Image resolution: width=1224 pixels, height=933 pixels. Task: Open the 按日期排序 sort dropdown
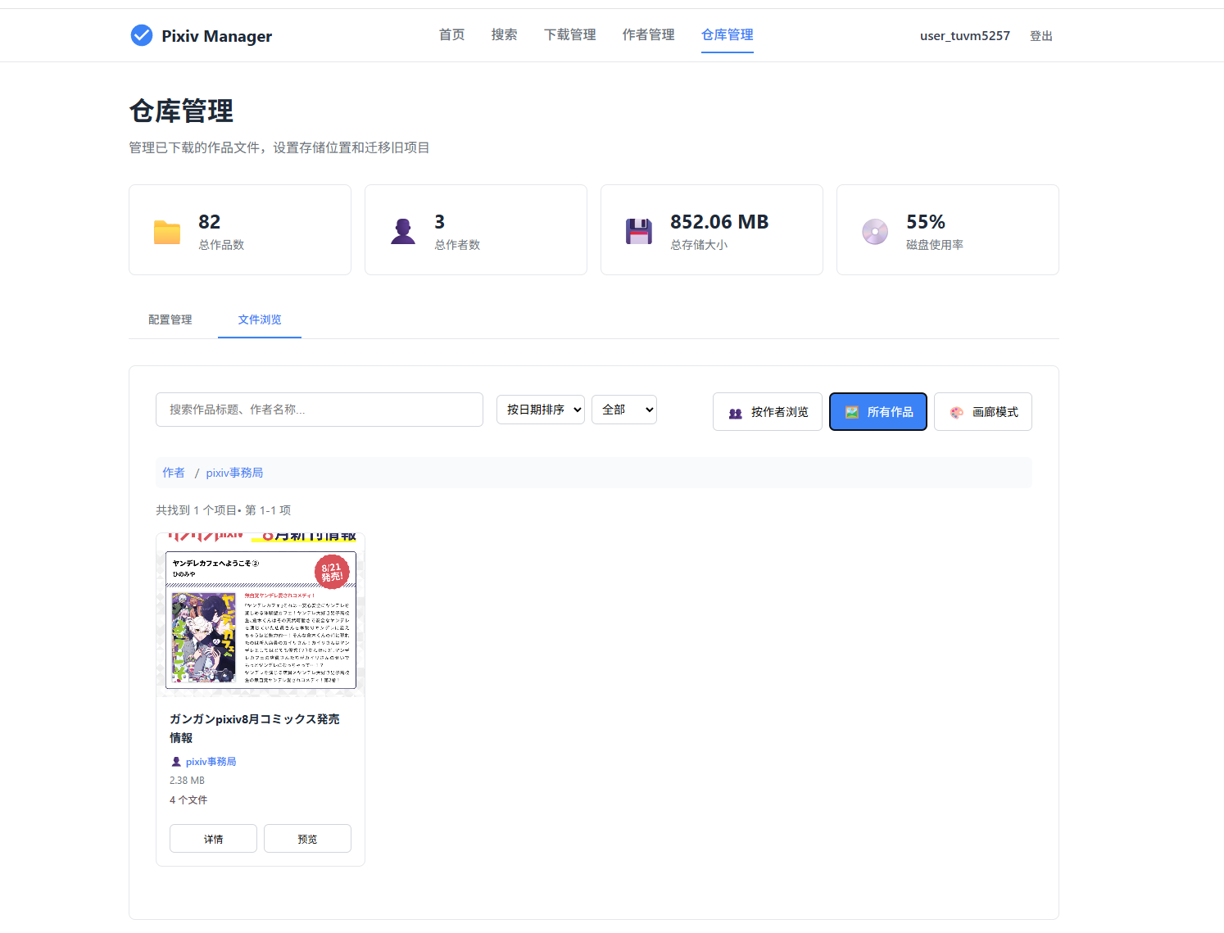click(541, 410)
